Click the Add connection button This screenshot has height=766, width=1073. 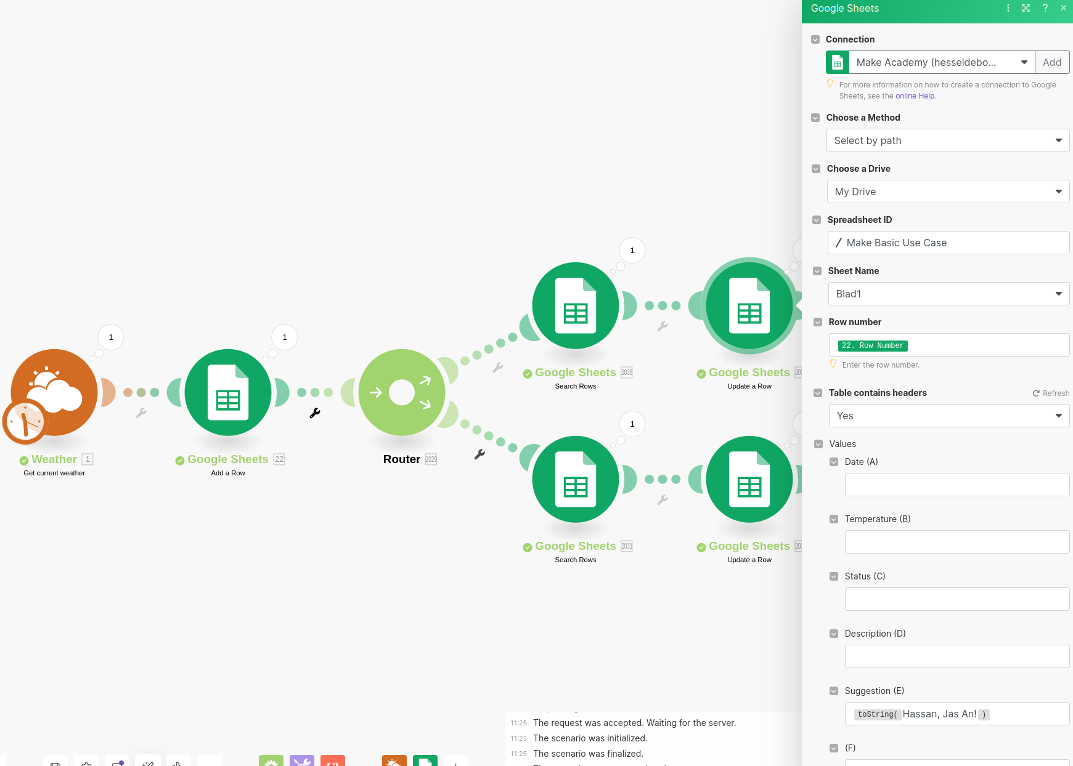click(1052, 62)
